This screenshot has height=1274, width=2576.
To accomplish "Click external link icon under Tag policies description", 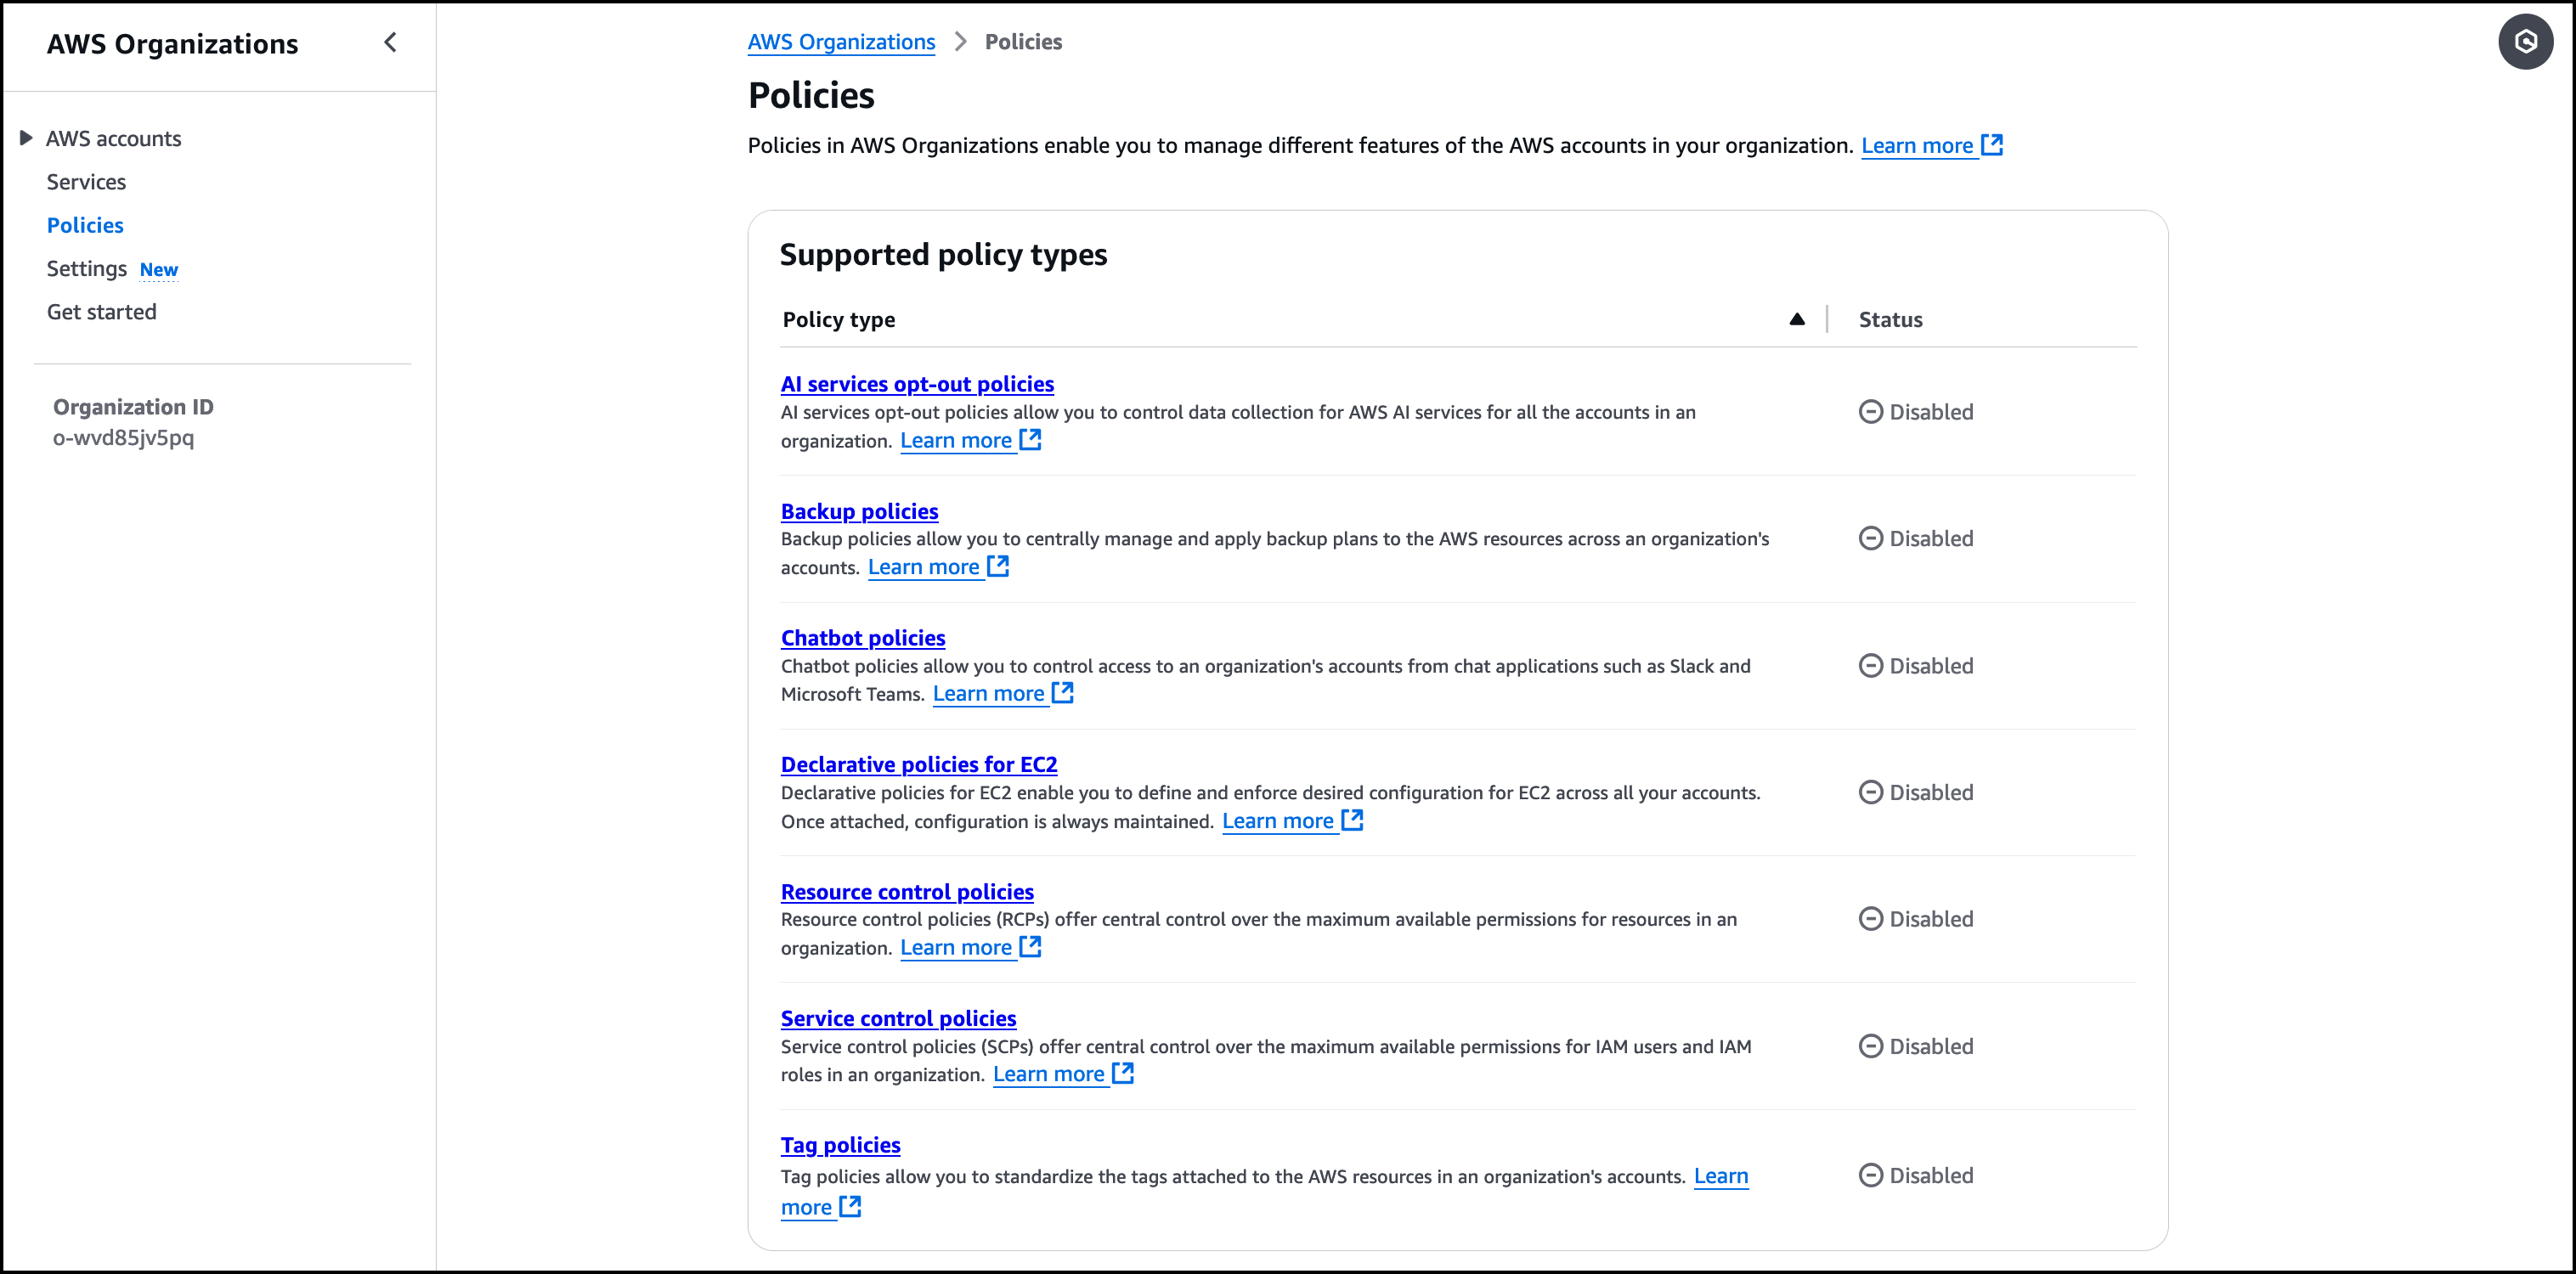I will [850, 1206].
